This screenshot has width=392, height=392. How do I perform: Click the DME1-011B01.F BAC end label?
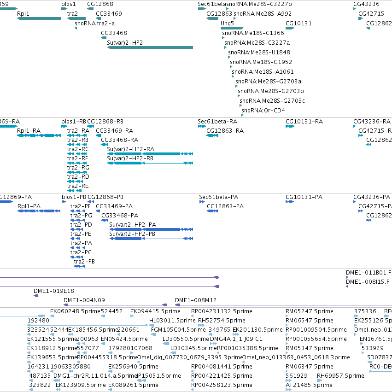(x=368, y=273)
